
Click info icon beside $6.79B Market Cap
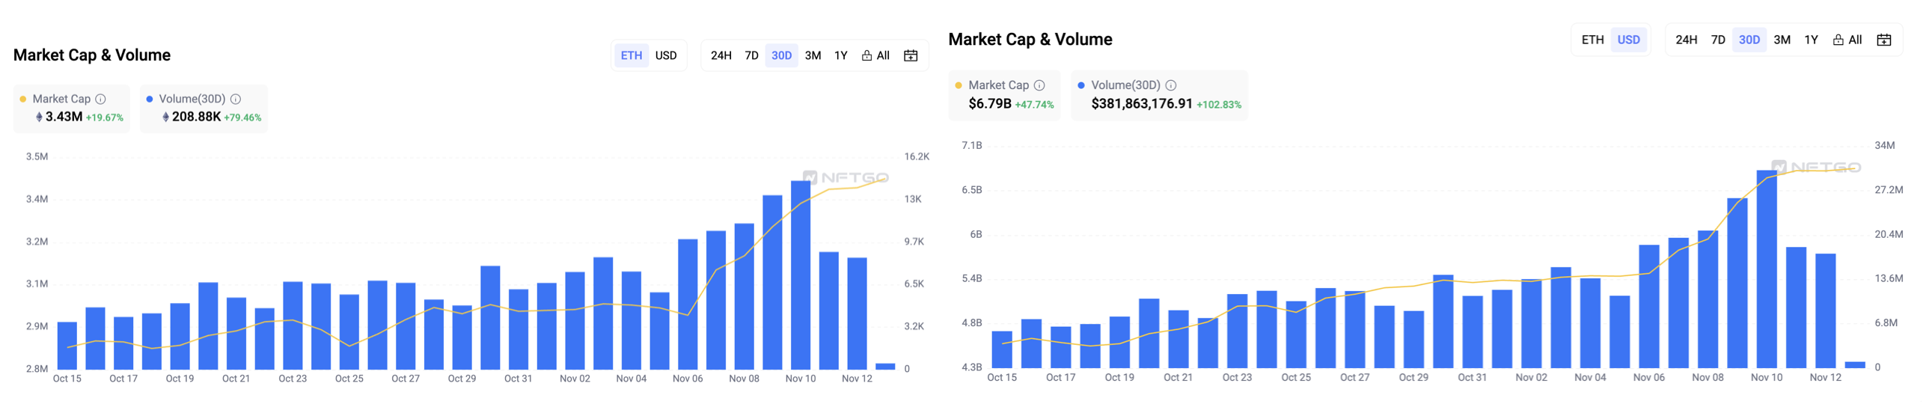pyautogui.click(x=1039, y=85)
